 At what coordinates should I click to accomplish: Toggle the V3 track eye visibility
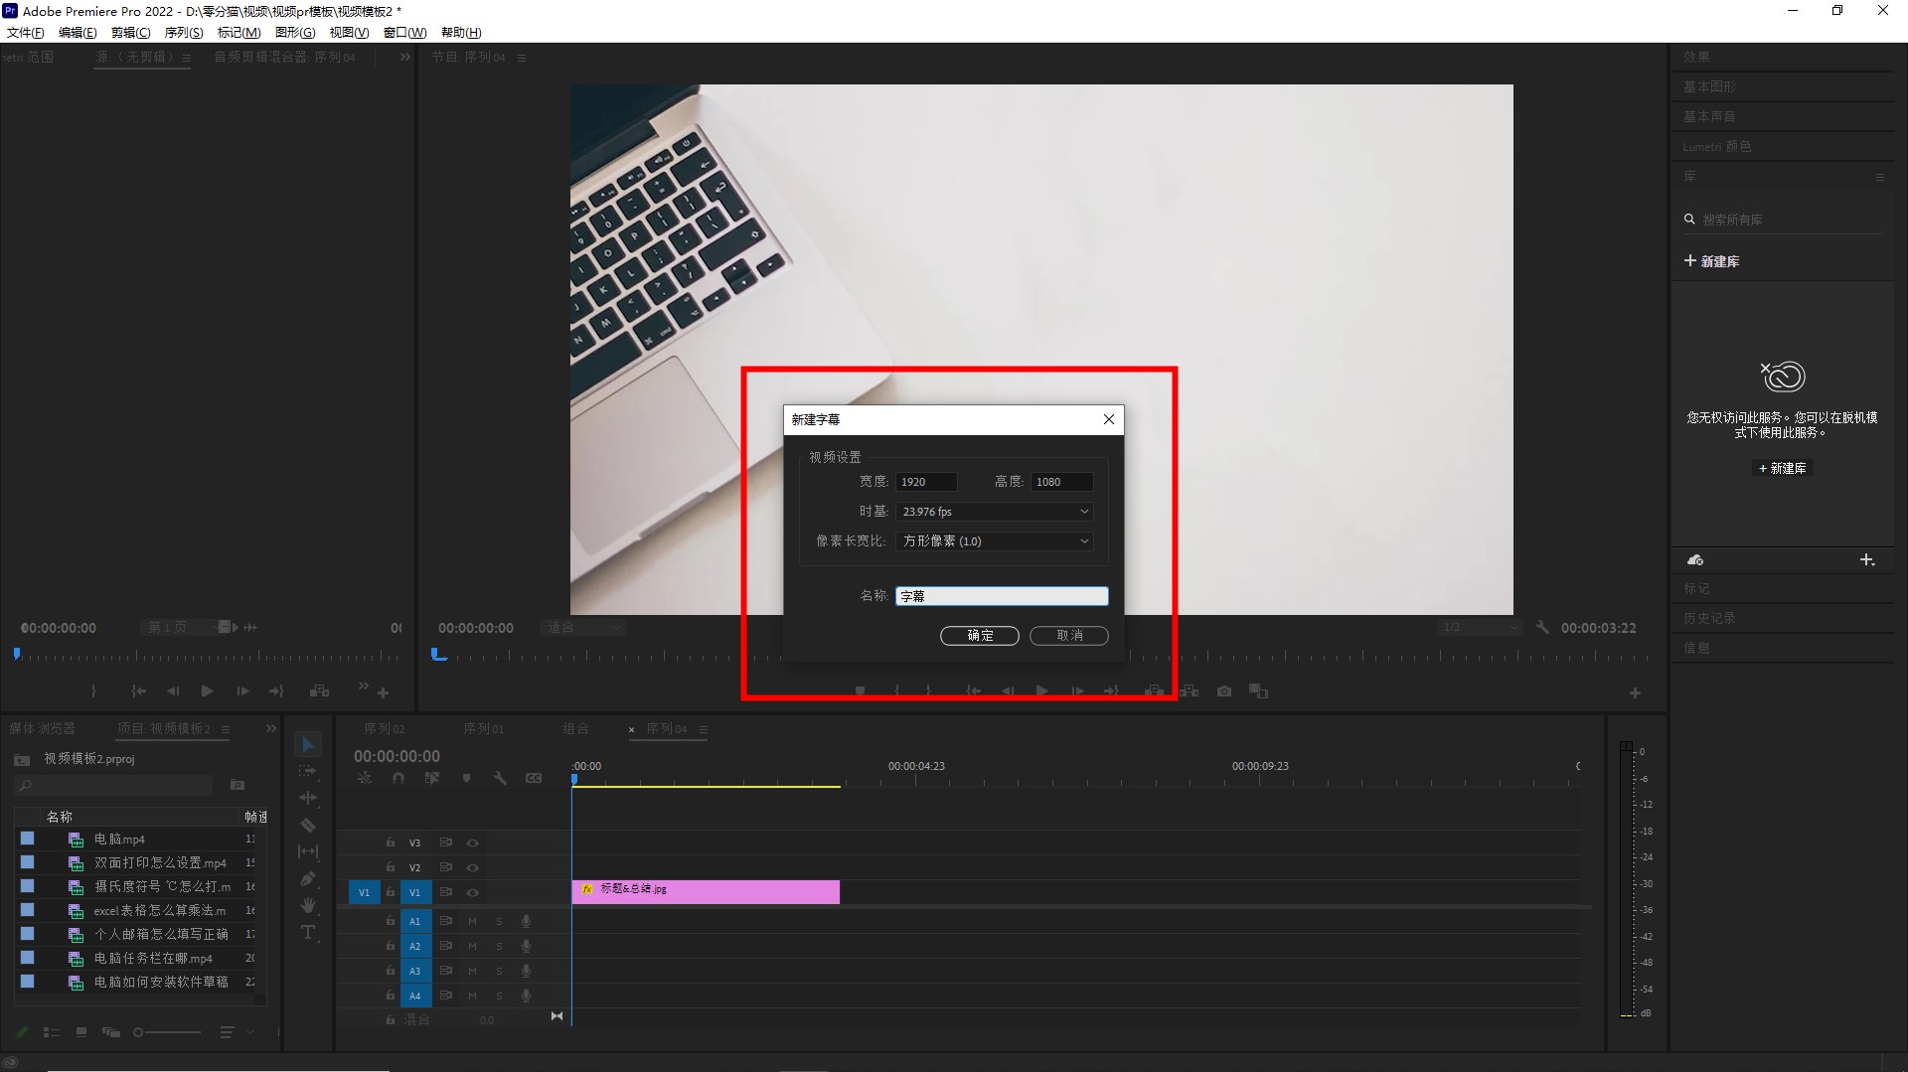pyautogui.click(x=473, y=842)
